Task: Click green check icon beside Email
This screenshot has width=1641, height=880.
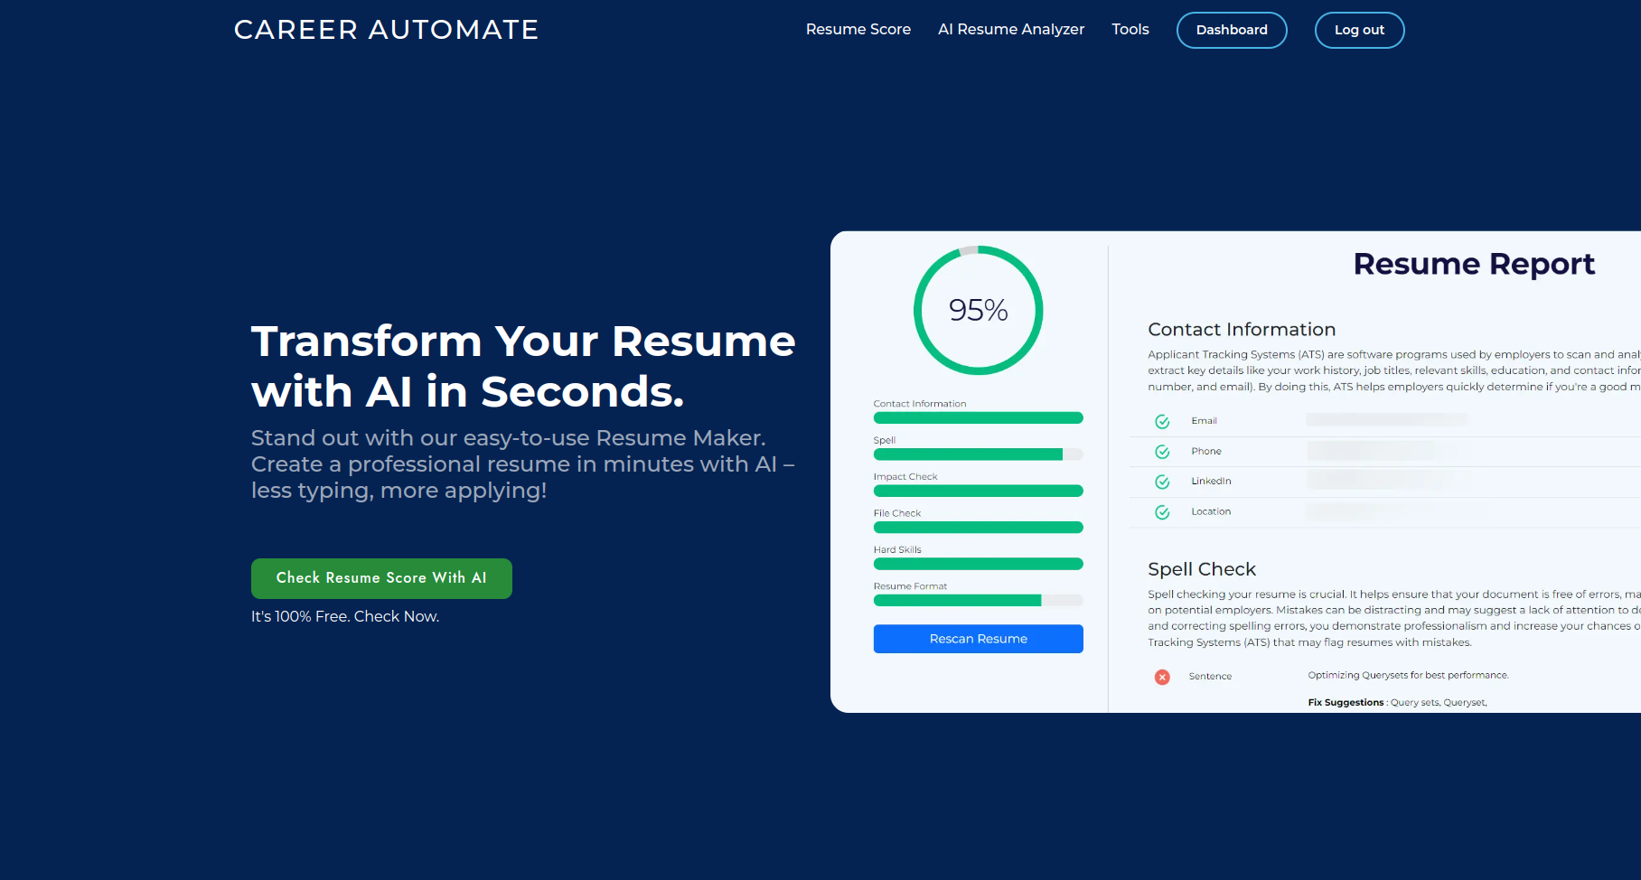Action: pyautogui.click(x=1162, y=421)
